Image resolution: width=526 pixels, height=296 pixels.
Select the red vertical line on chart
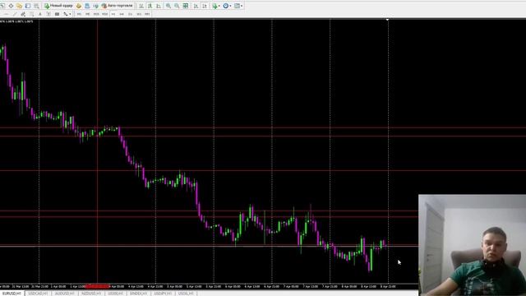[x=97, y=151]
